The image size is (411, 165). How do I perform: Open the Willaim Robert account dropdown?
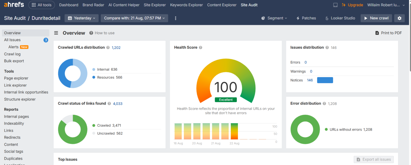tap(386, 5)
